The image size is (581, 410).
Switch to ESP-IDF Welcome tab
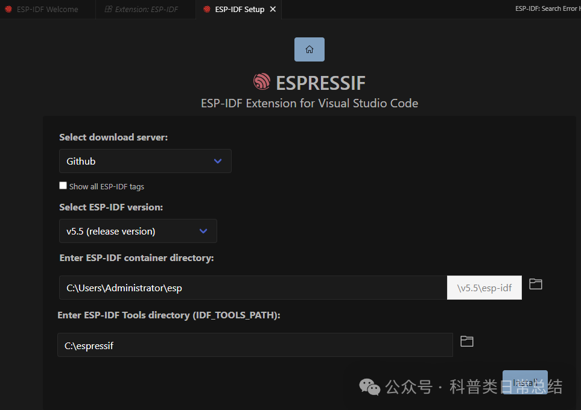[48, 9]
